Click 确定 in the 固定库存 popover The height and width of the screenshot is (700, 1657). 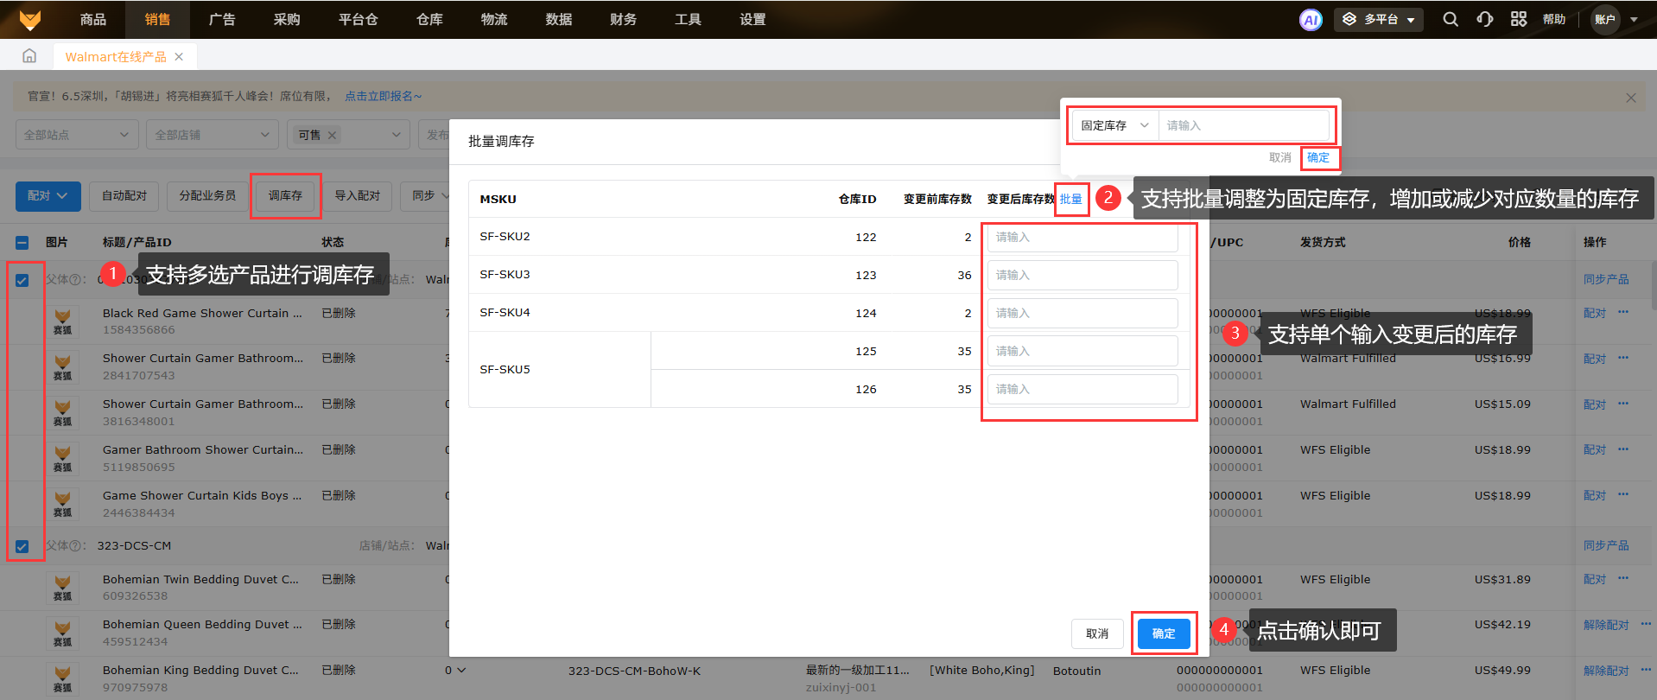click(1318, 157)
